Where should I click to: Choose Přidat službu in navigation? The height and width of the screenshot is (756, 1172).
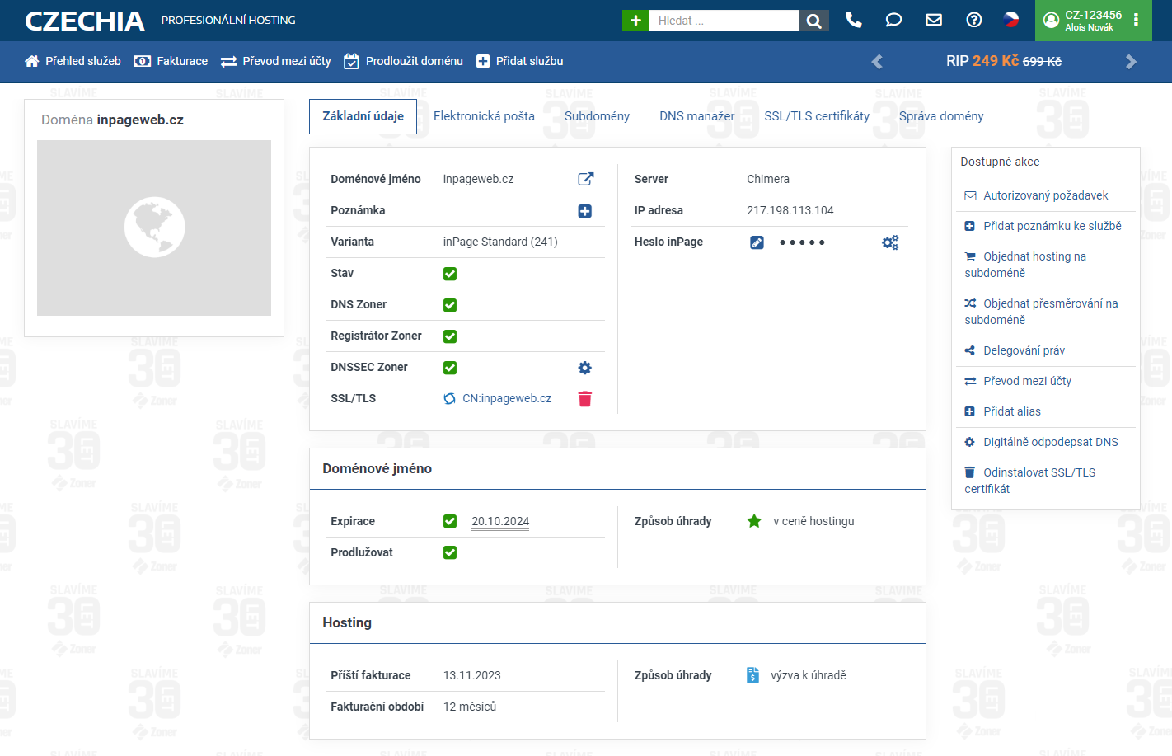[x=520, y=61]
